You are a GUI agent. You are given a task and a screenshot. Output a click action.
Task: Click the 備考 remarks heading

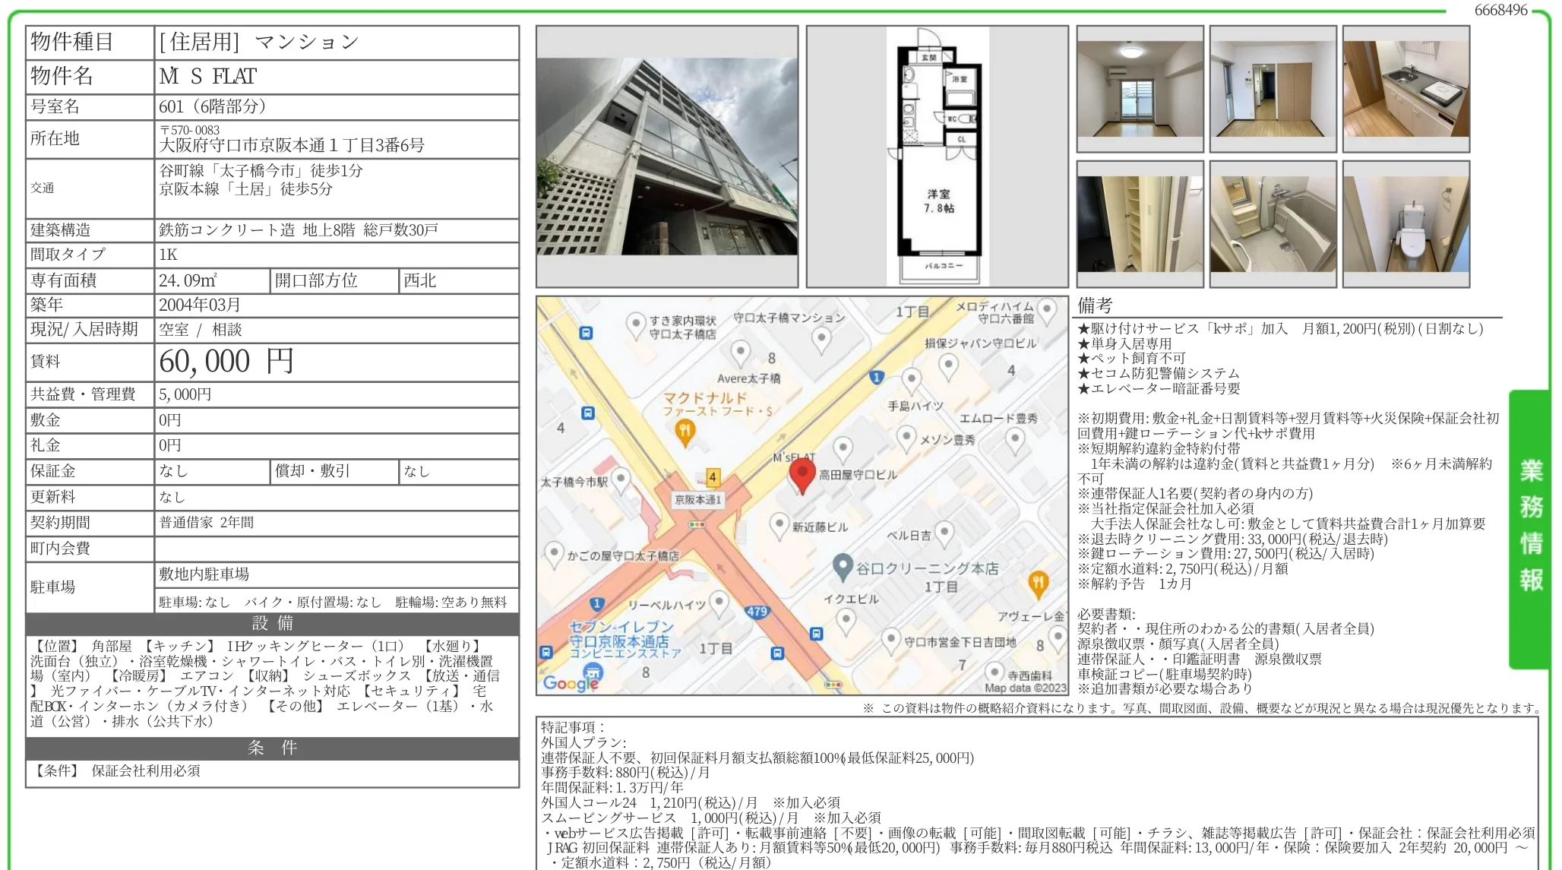(1095, 305)
